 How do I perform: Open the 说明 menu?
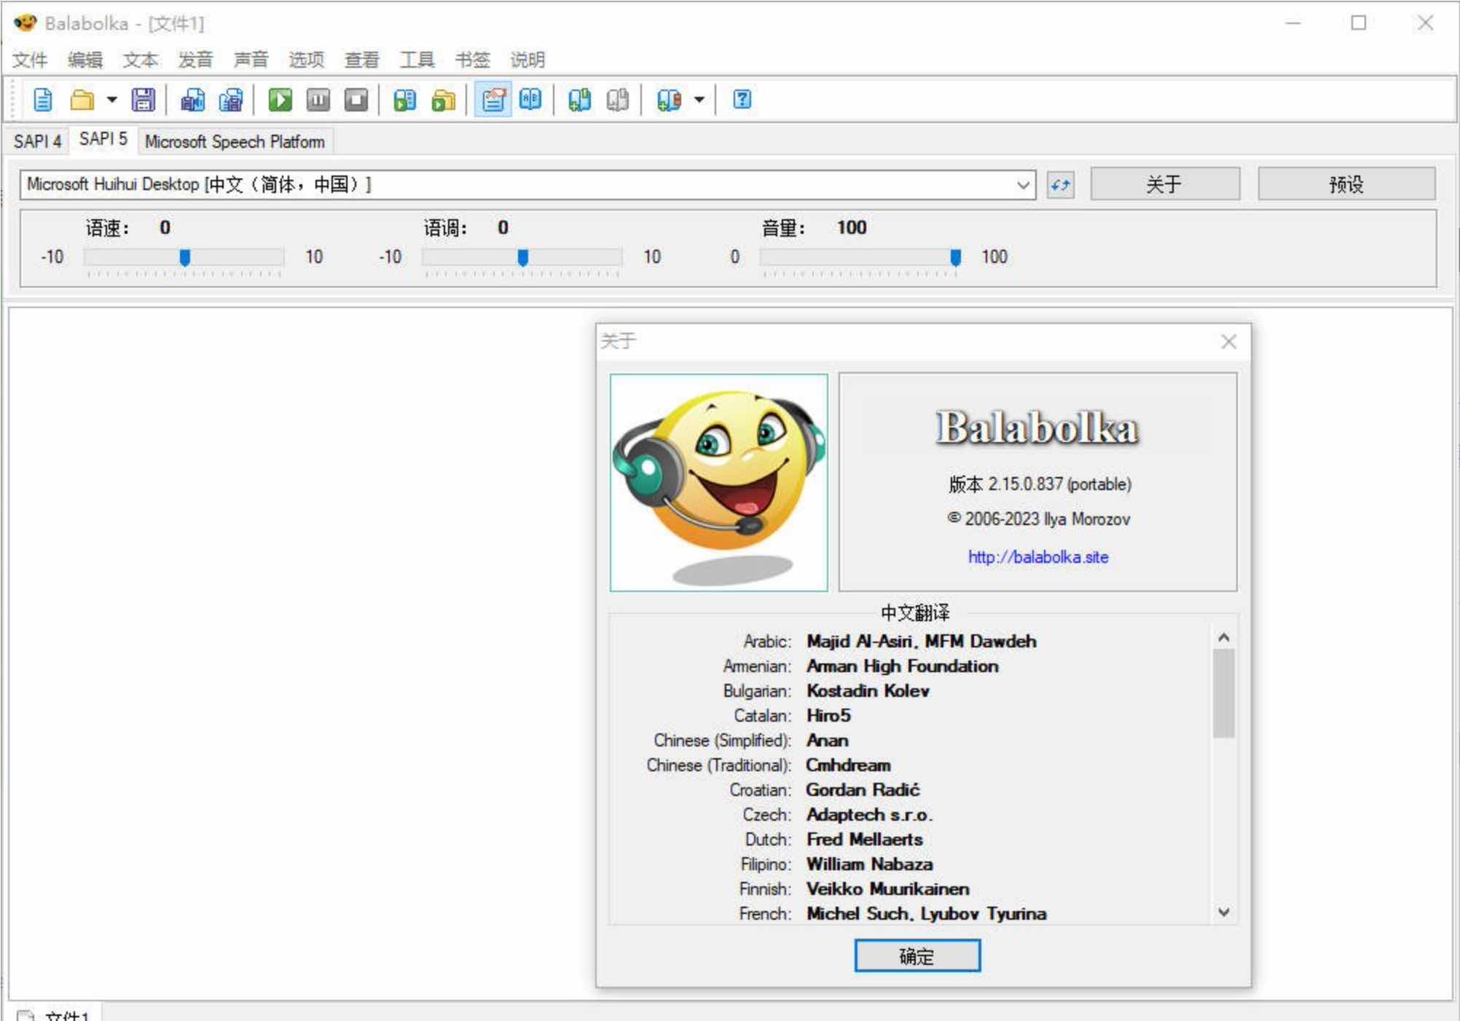pyautogui.click(x=528, y=60)
